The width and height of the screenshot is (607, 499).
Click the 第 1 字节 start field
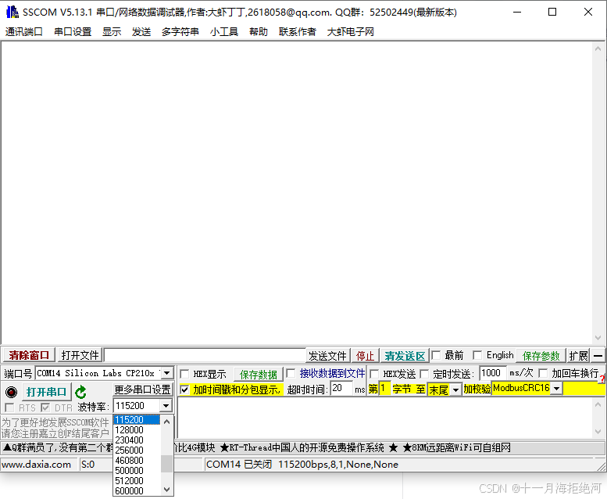click(x=385, y=389)
